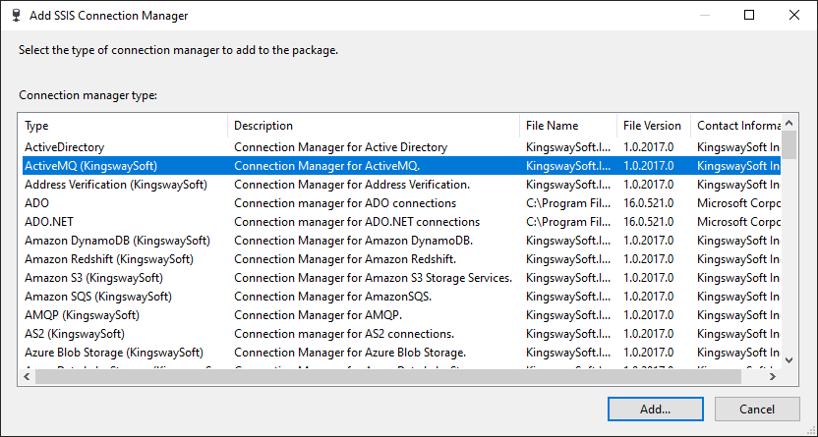The image size is (818, 437).
Task: Select the ActiveMQ (KingswaySoft) row
Action: point(401,166)
